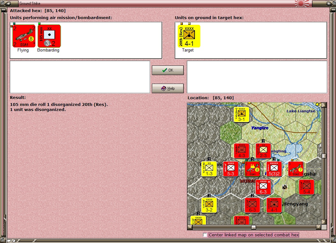Click the stack marker 3 above yellow 3-2 unit
Image resolution: width=336 pixels, height=243 pixels.
coord(209,196)
